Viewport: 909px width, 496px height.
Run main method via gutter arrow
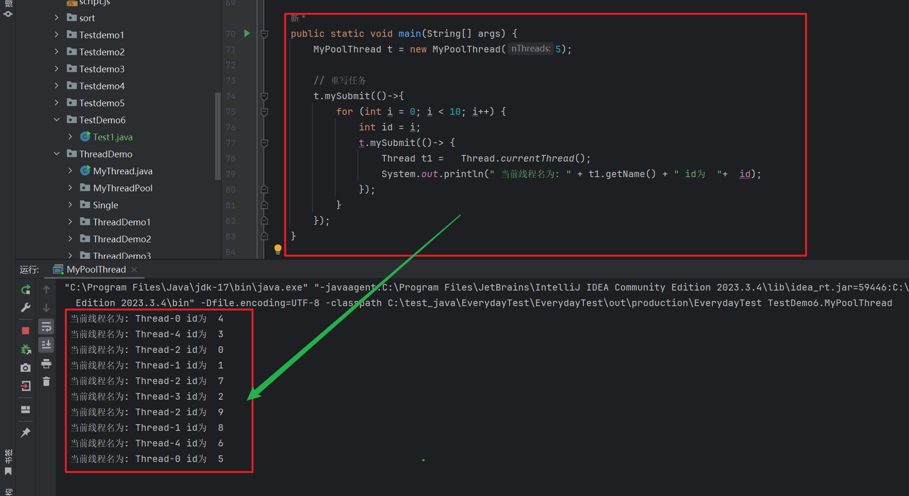tap(247, 34)
